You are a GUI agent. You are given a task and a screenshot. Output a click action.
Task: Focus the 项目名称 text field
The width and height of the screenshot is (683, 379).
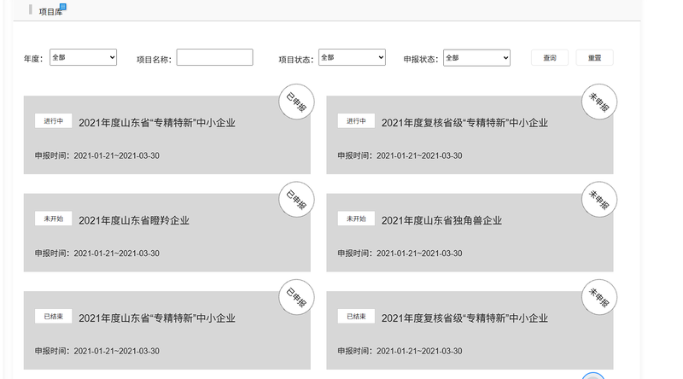(x=214, y=57)
